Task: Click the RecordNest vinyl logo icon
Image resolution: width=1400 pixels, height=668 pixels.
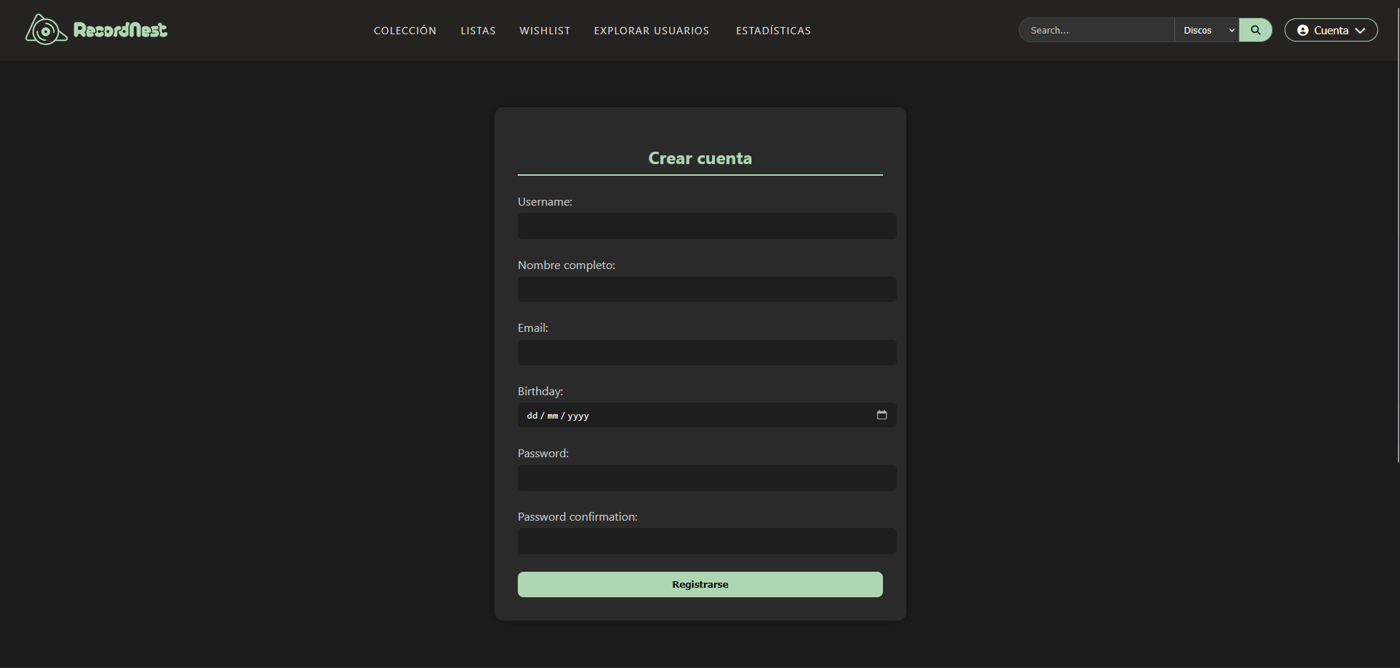Action: [46, 30]
